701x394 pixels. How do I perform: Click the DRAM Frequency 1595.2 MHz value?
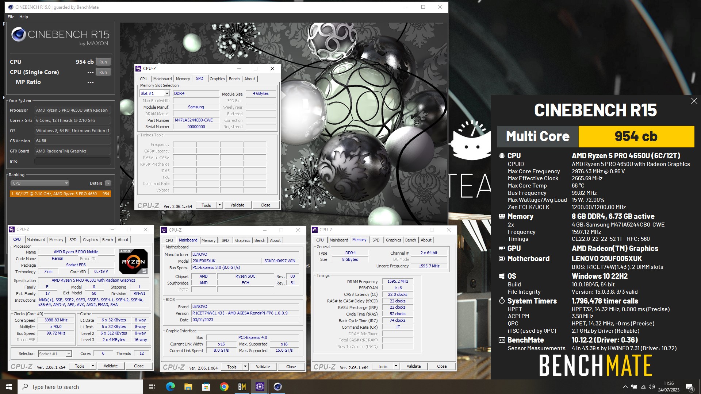(398, 282)
